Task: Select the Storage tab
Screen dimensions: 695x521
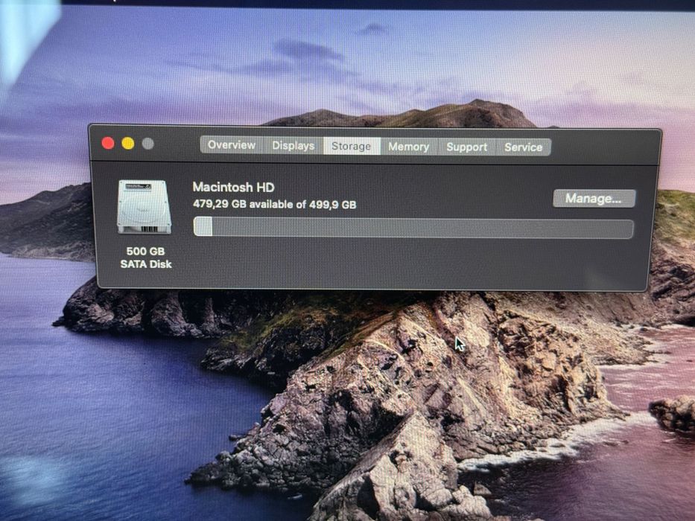Action: (x=352, y=146)
